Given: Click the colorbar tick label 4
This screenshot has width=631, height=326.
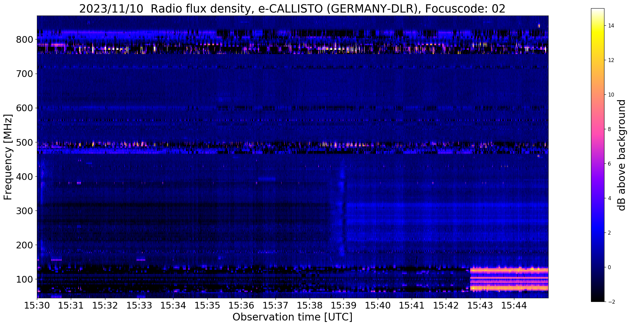Looking at the screenshot, I should point(609,198).
